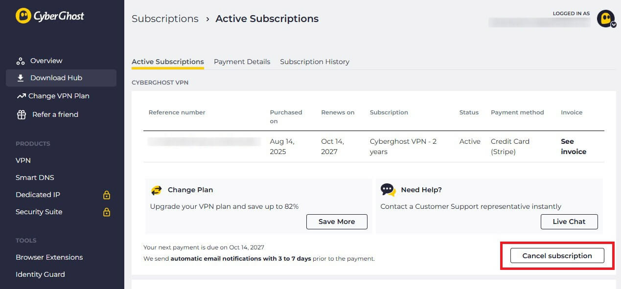Select the Active Subscriptions tab
621x289 pixels.
(x=167, y=62)
